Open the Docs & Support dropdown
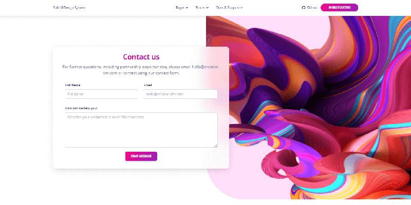411x205 pixels. [x=229, y=8]
